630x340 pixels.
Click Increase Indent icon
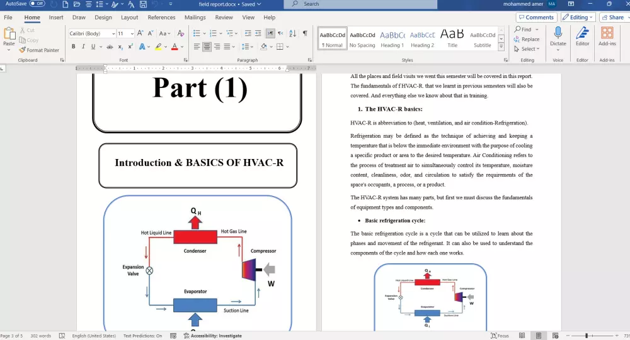click(258, 33)
